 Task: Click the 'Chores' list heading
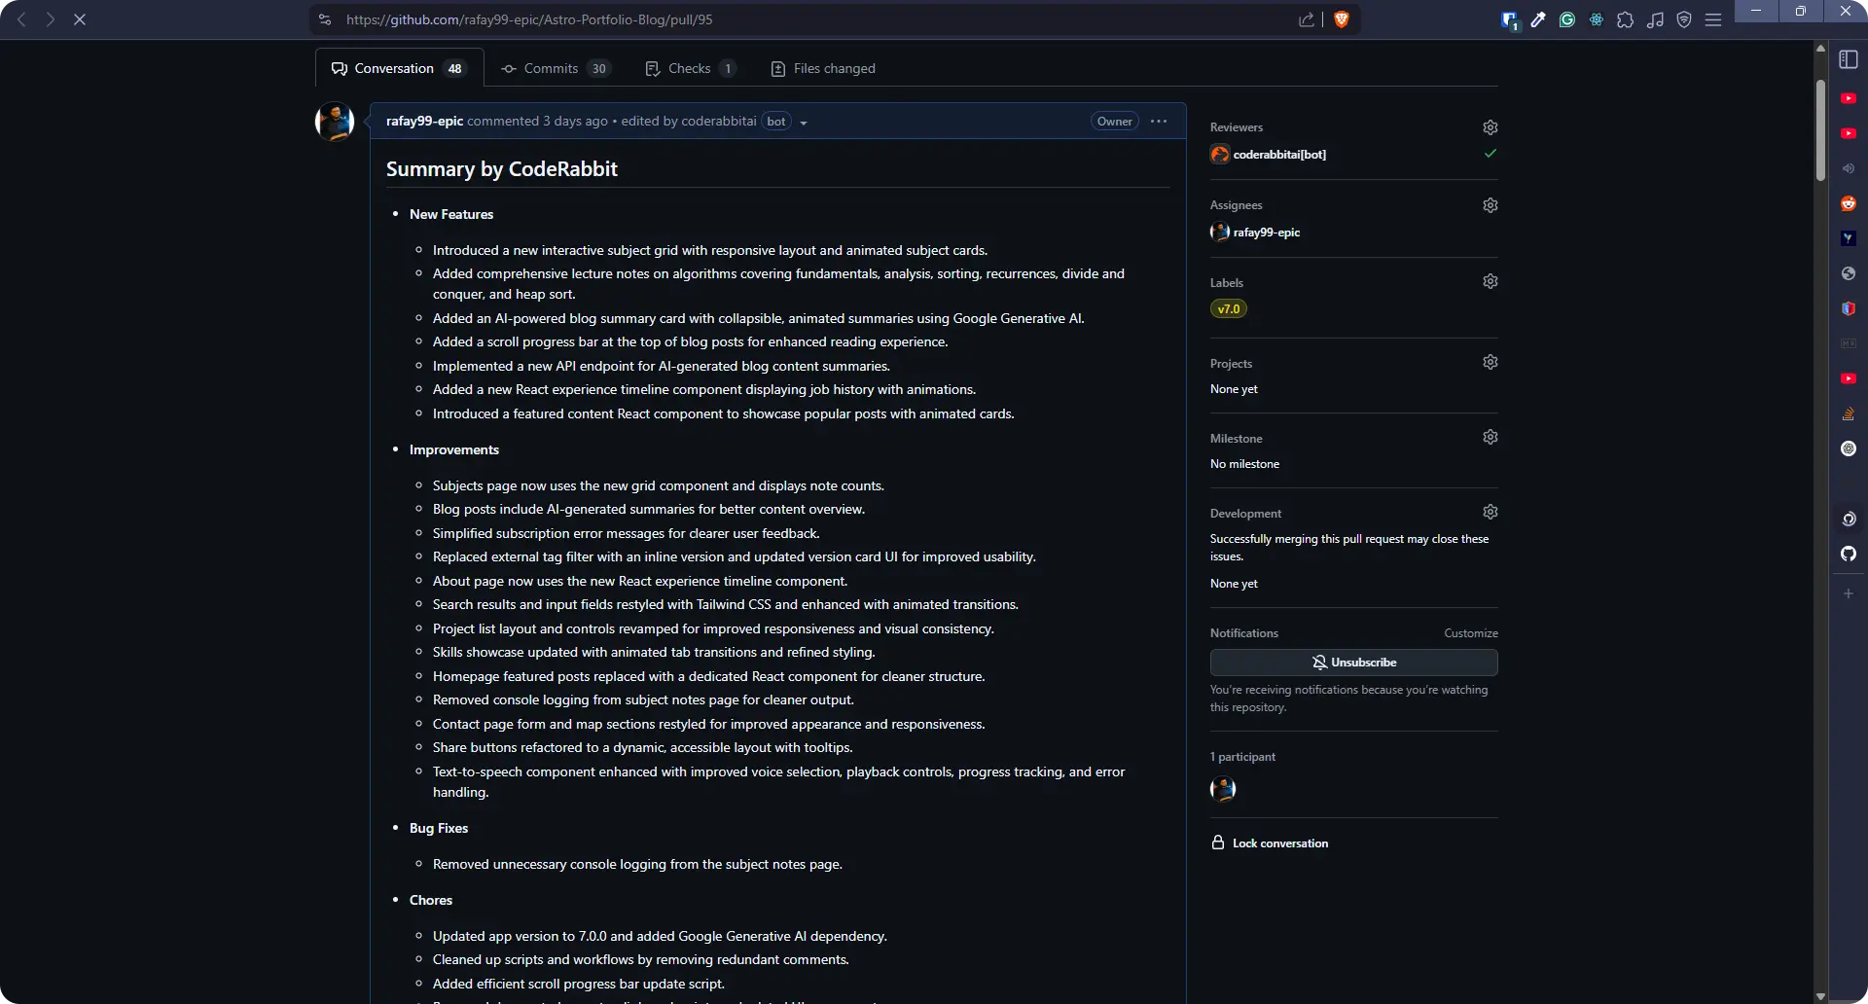pos(431,900)
